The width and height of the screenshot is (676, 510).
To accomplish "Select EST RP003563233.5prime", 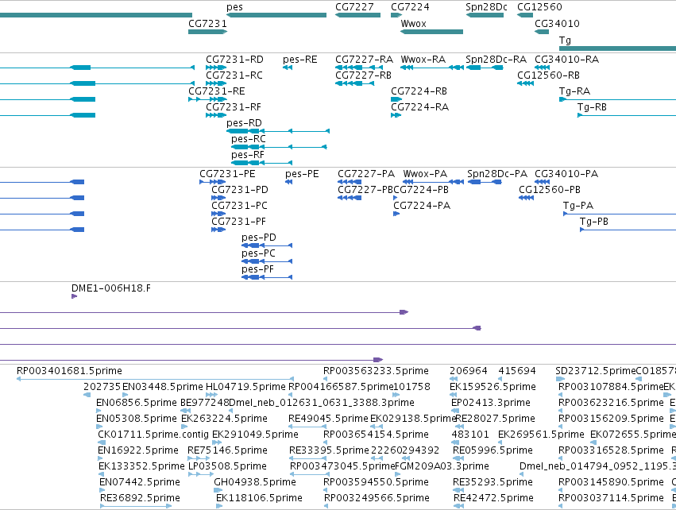I will coord(376,371).
